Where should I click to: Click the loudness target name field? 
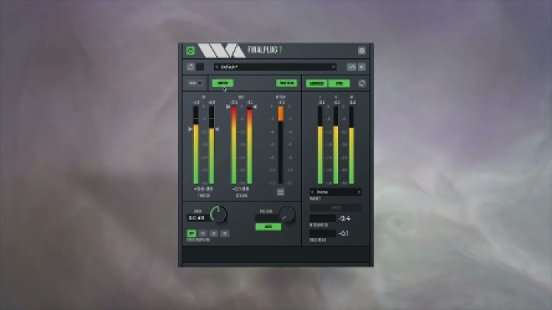336,192
